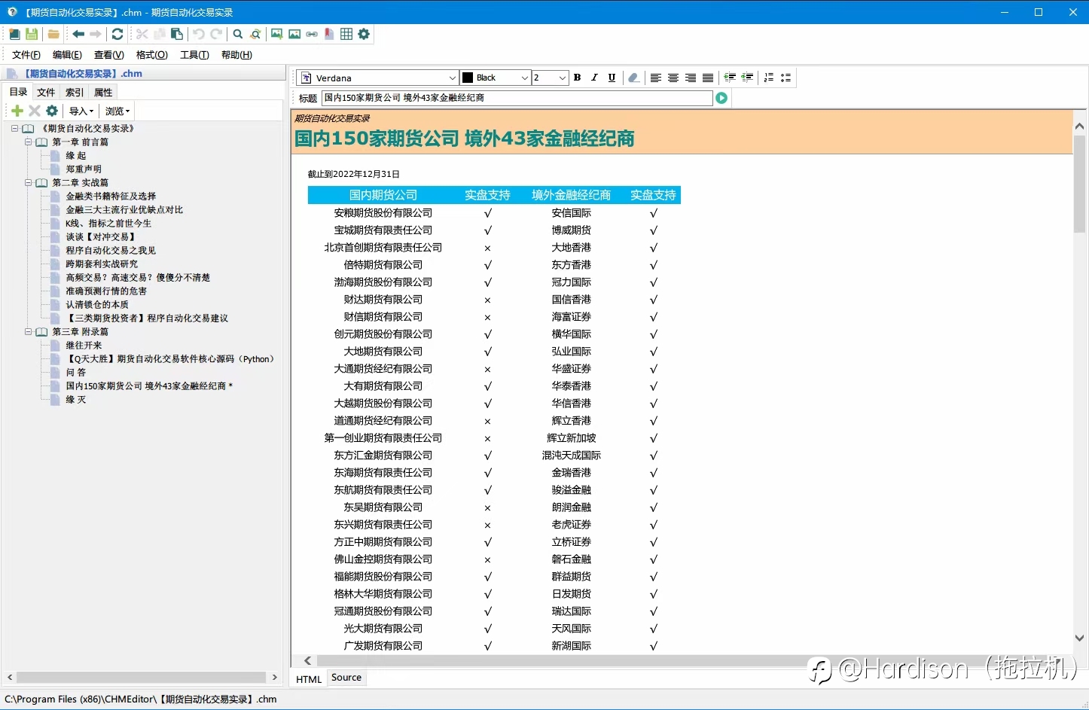Screen dimensions: 1089x710
Task: Go forward with the right arrow icon
Action: [x=96, y=34]
